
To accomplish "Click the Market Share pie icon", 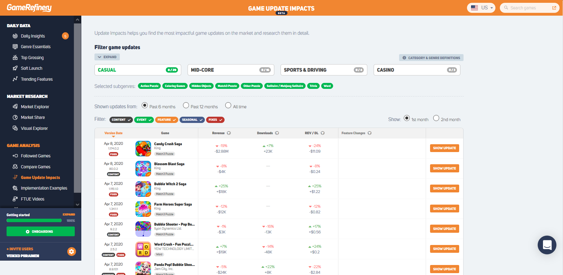I will [15, 117].
